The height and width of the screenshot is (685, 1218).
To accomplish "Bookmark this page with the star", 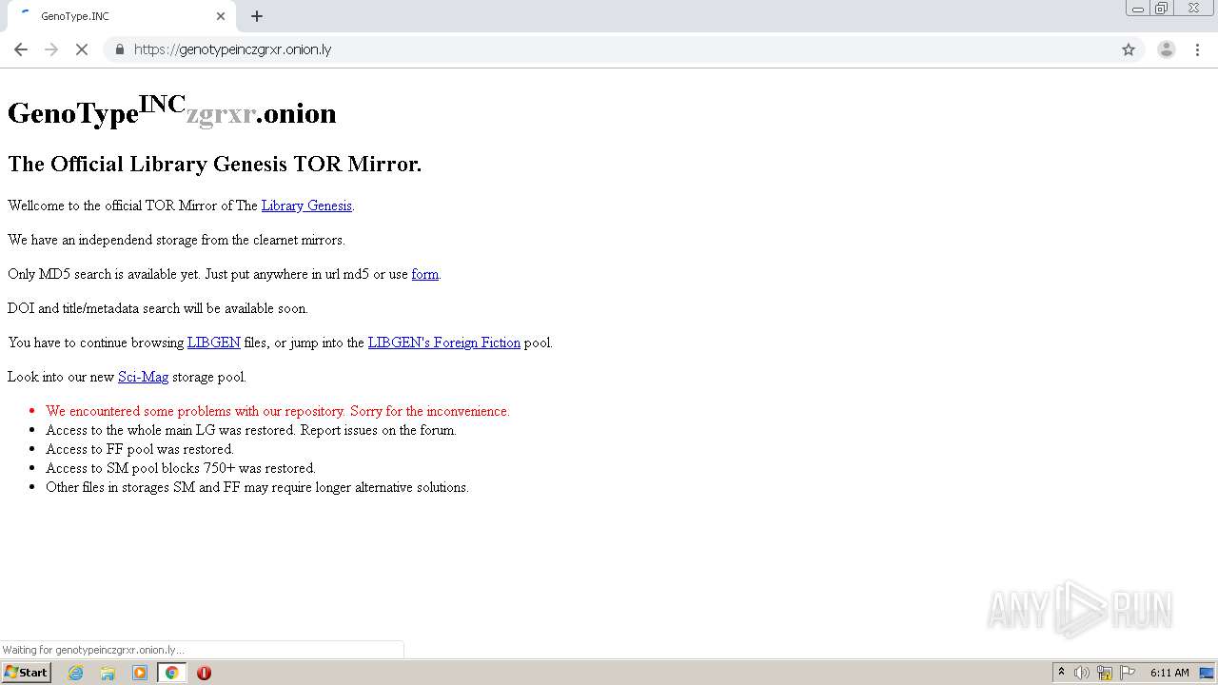I will (1129, 49).
